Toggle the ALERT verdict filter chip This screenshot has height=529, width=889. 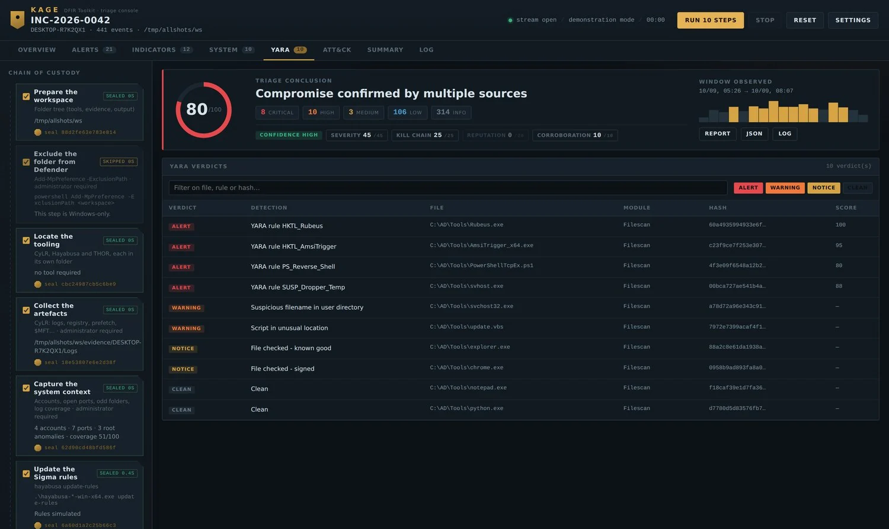coord(748,188)
